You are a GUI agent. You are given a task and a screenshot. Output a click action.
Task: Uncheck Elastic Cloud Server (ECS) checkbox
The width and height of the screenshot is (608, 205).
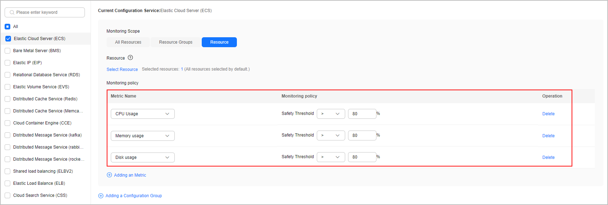[x=8, y=39]
